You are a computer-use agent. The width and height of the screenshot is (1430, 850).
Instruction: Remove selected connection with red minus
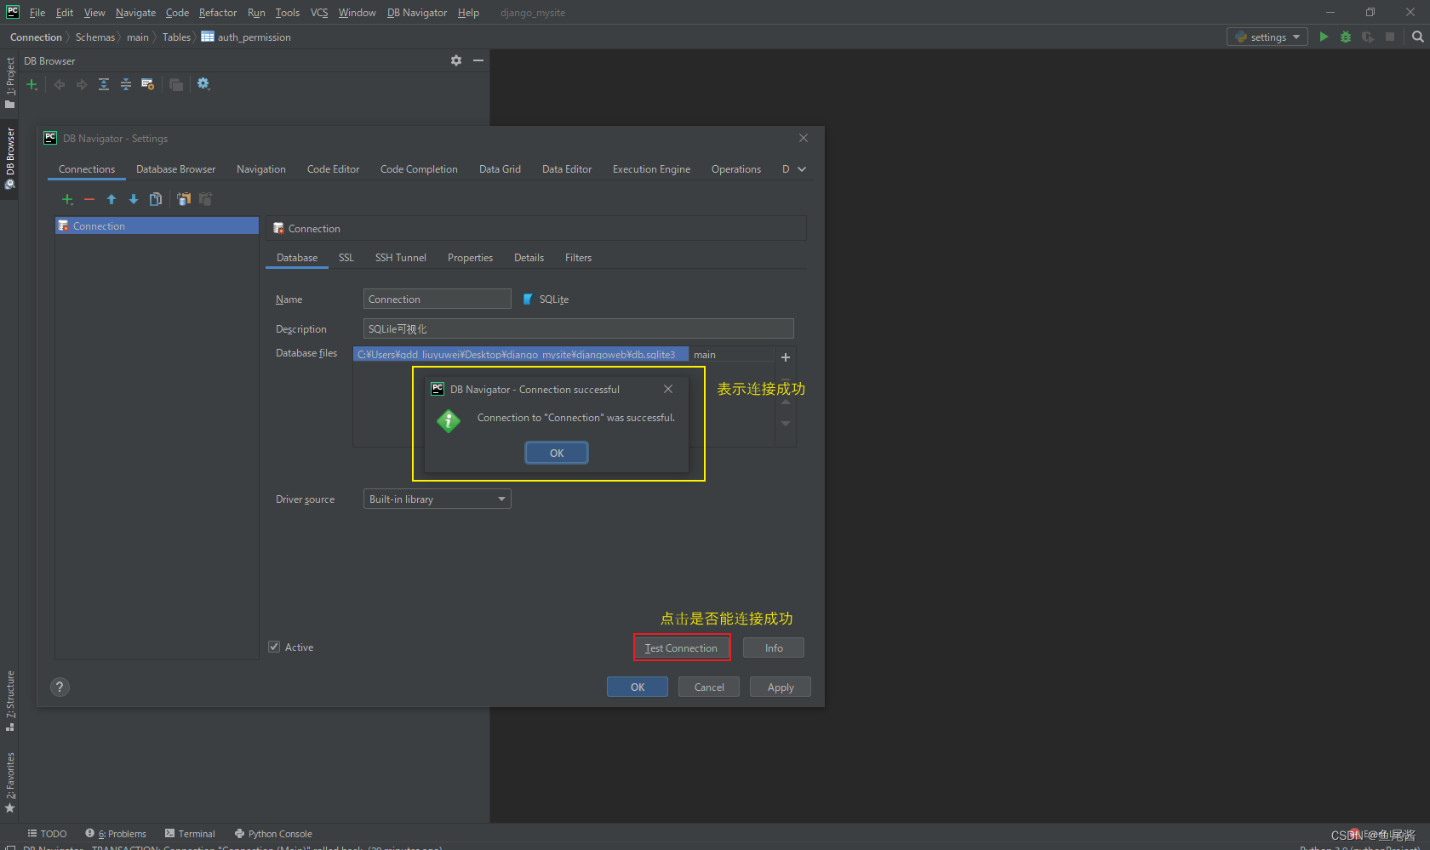pyautogui.click(x=89, y=199)
